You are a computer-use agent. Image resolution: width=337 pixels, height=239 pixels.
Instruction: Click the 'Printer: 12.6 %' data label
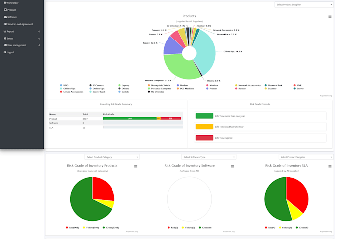(150, 43)
